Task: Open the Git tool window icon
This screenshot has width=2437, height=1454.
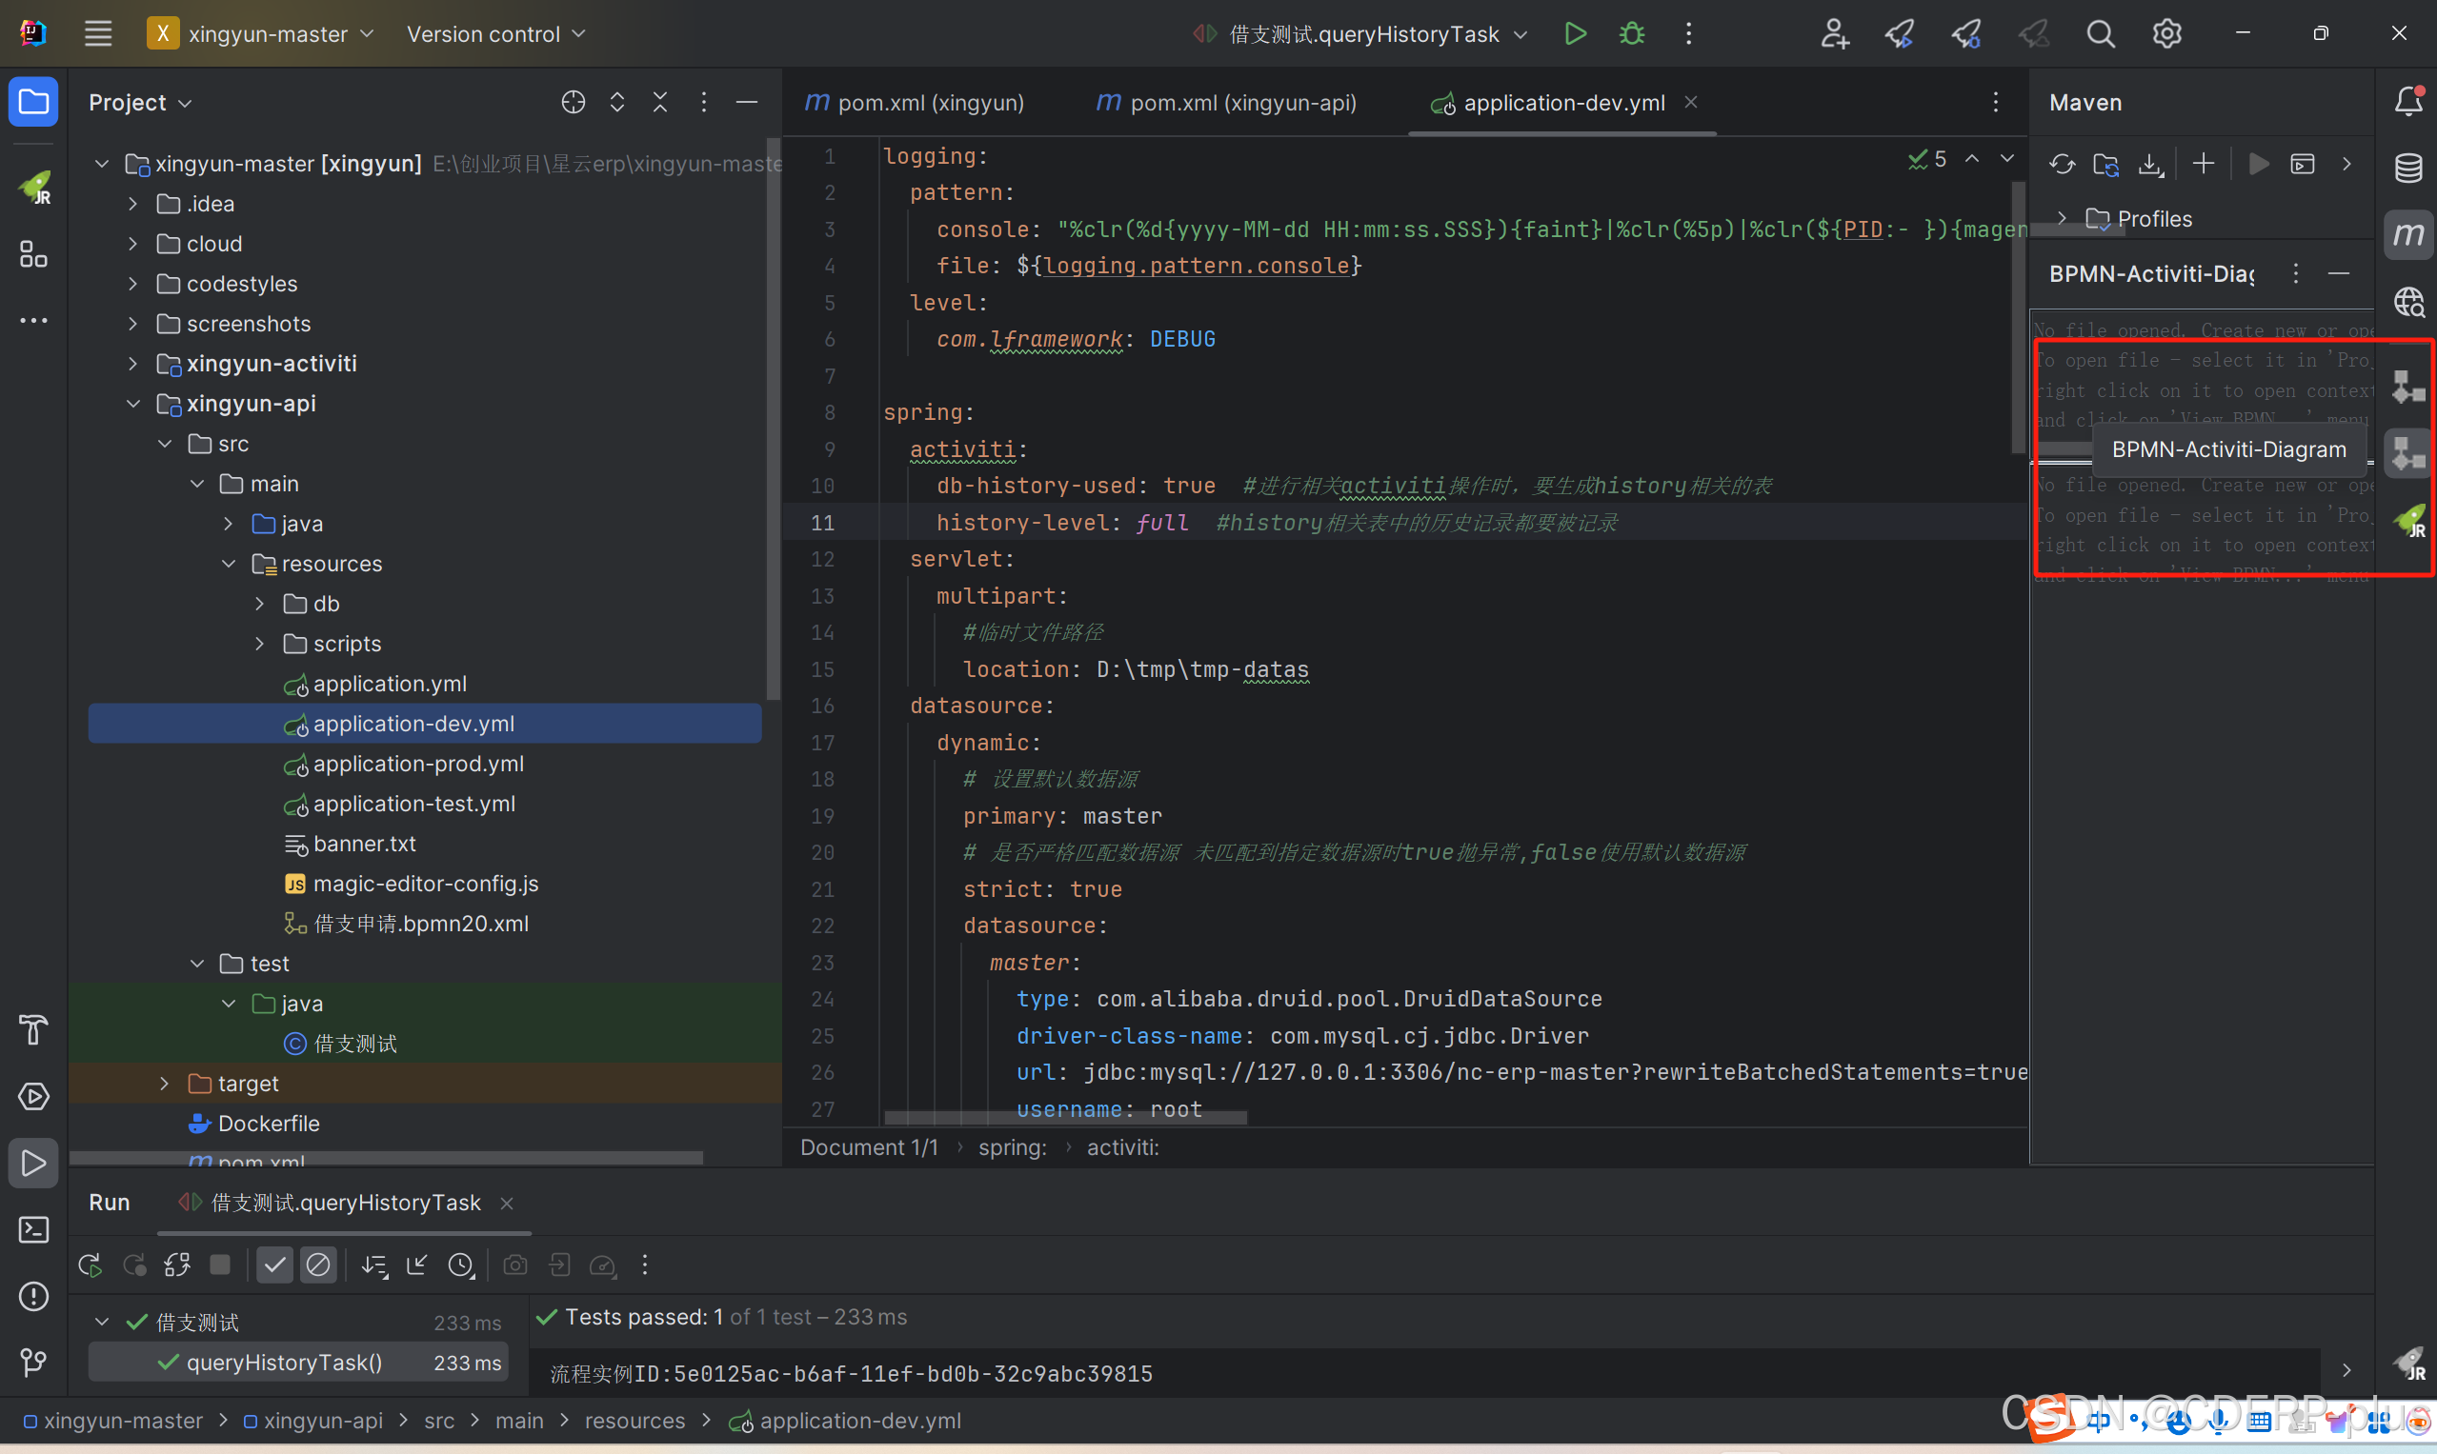Action: click(33, 1362)
